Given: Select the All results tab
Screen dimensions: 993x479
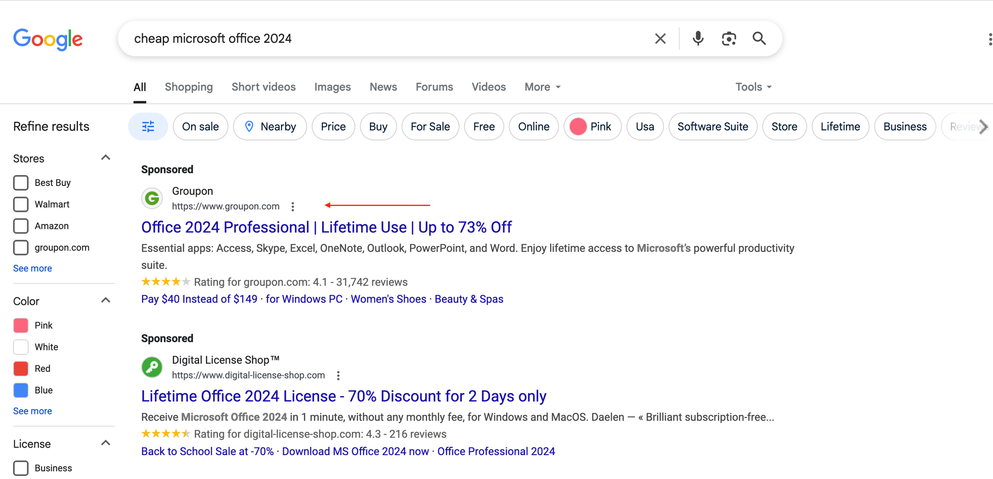Looking at the screenshot, I should pyautogui.click(x=140, y=87).
